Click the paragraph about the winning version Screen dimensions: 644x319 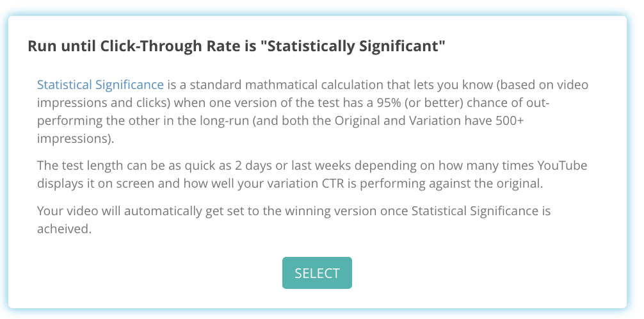pos(294,220)
